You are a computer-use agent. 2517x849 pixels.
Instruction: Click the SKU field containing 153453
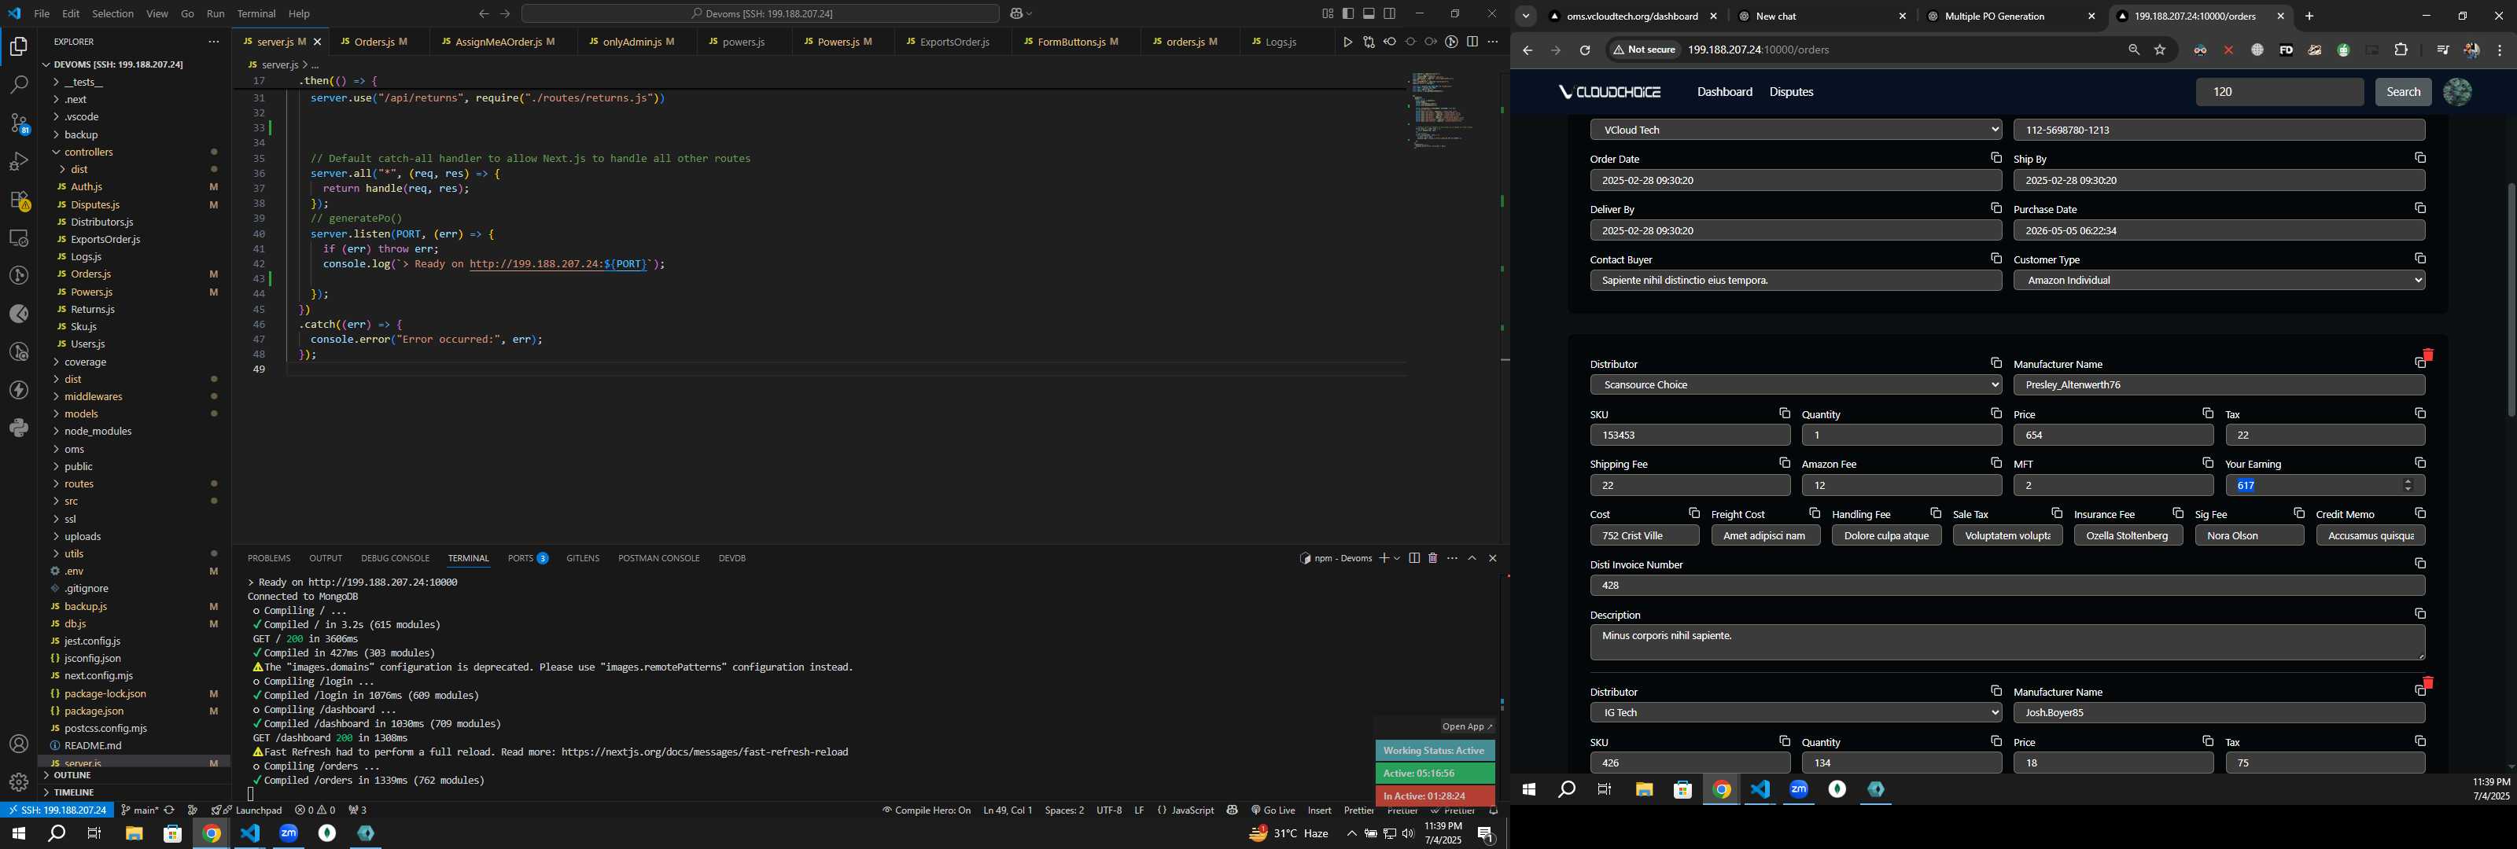coord(1690,436)
